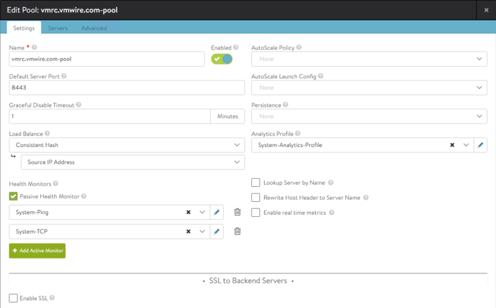
Task: Edit the System-TCP health monitor pencil icon
Action: point(217,231)
